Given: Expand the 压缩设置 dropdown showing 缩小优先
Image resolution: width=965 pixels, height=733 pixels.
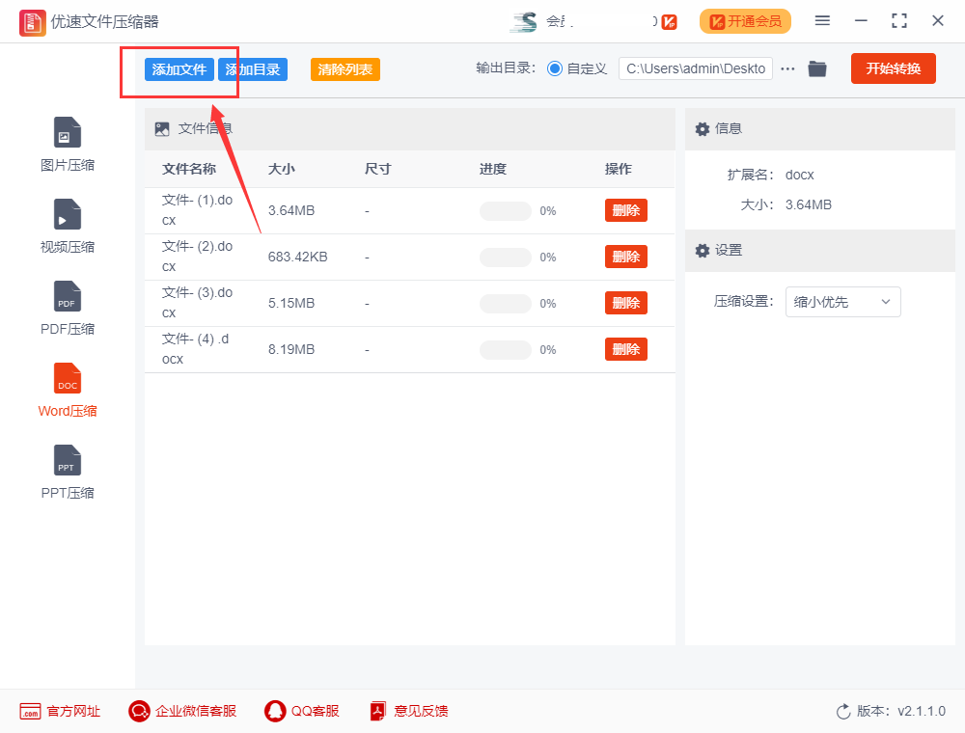Looking at the screenshot, I should [x=843, y=302].
